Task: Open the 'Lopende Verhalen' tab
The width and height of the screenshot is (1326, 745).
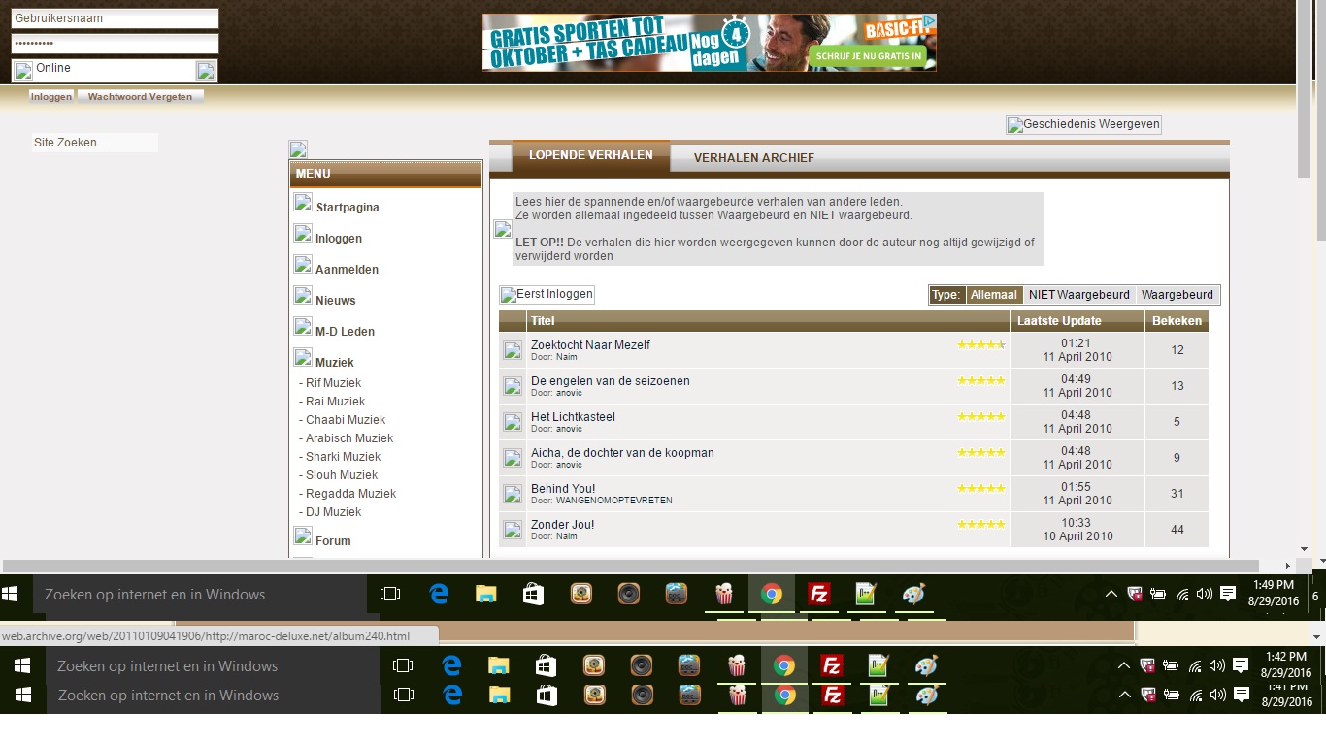Action: point(590,156)
